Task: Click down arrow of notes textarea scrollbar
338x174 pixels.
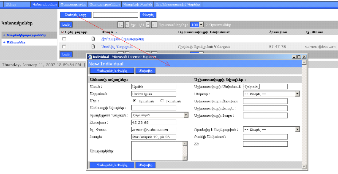Action: (185, 158)
